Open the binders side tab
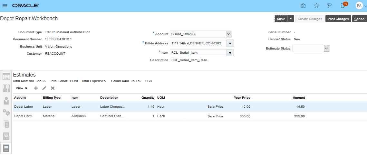This screenshot has width=367, height=164. click(6, 88)
